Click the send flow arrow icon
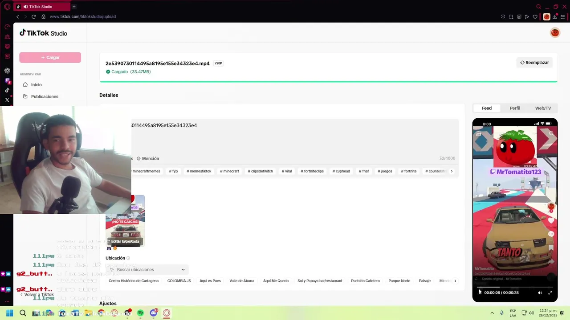This screenshot has height=320, width=570. click(x=527, y=16)
